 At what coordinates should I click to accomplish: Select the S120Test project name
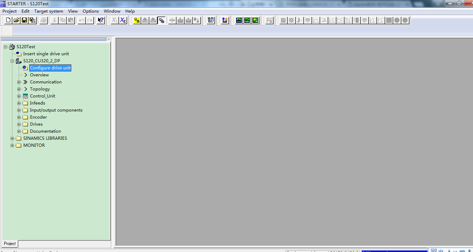pyautogui.click(x=26, y=47)
